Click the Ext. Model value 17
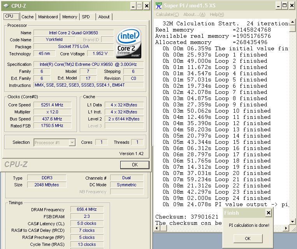The image size is (297, 249). [x=88, y=78]
